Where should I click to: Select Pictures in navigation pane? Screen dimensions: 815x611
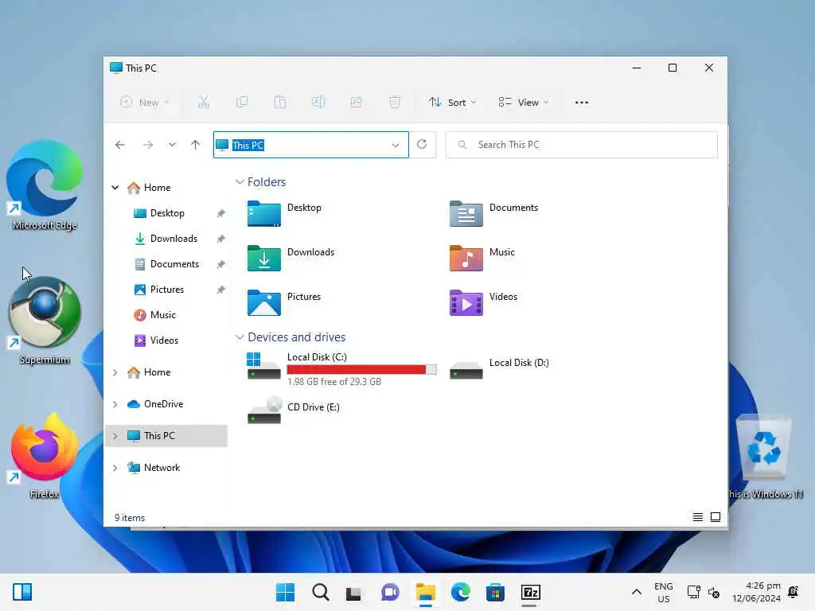[x=166, y=290]
